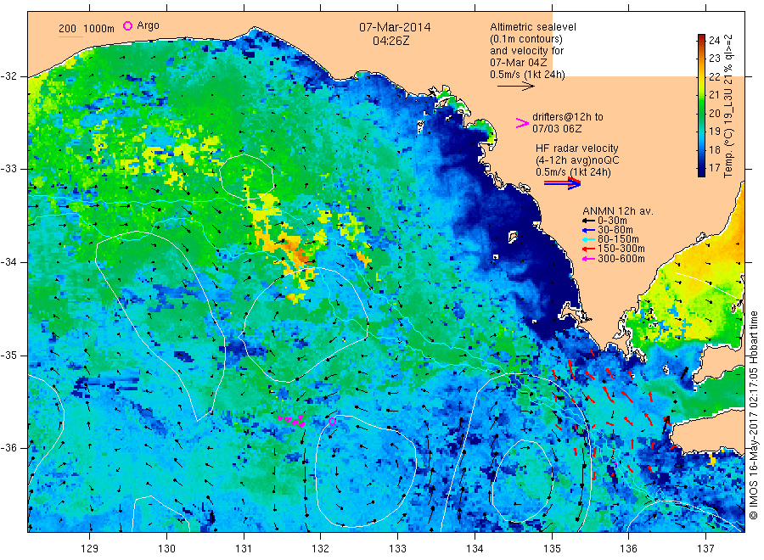Click the '07/03 06Z' drifter date text
The width and height of the screenshot is (764, 560).
coord(557,129)
